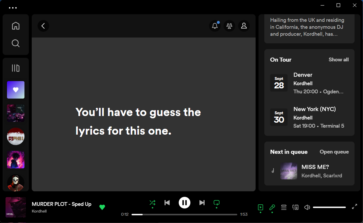Maximize the Spotify window
Viewport: 363px width, 223px height.
[338, 5]
